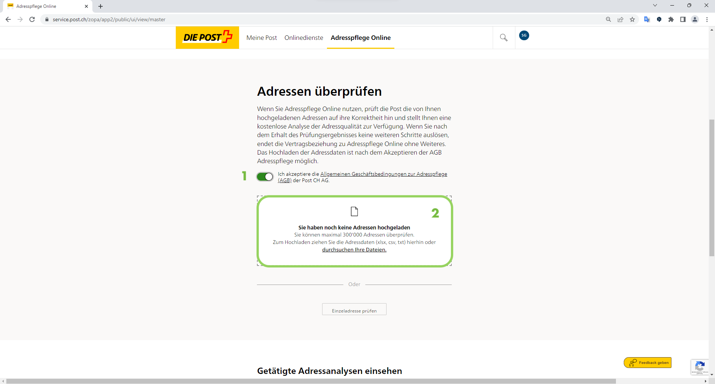Disable the AGB acceptance toggle
Screen dimensions: 715x384
(x=265, y=177)
